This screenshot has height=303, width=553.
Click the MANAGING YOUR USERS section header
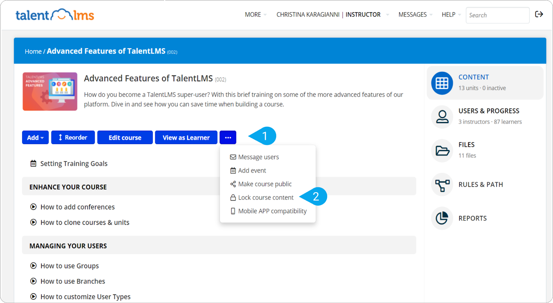219,245
